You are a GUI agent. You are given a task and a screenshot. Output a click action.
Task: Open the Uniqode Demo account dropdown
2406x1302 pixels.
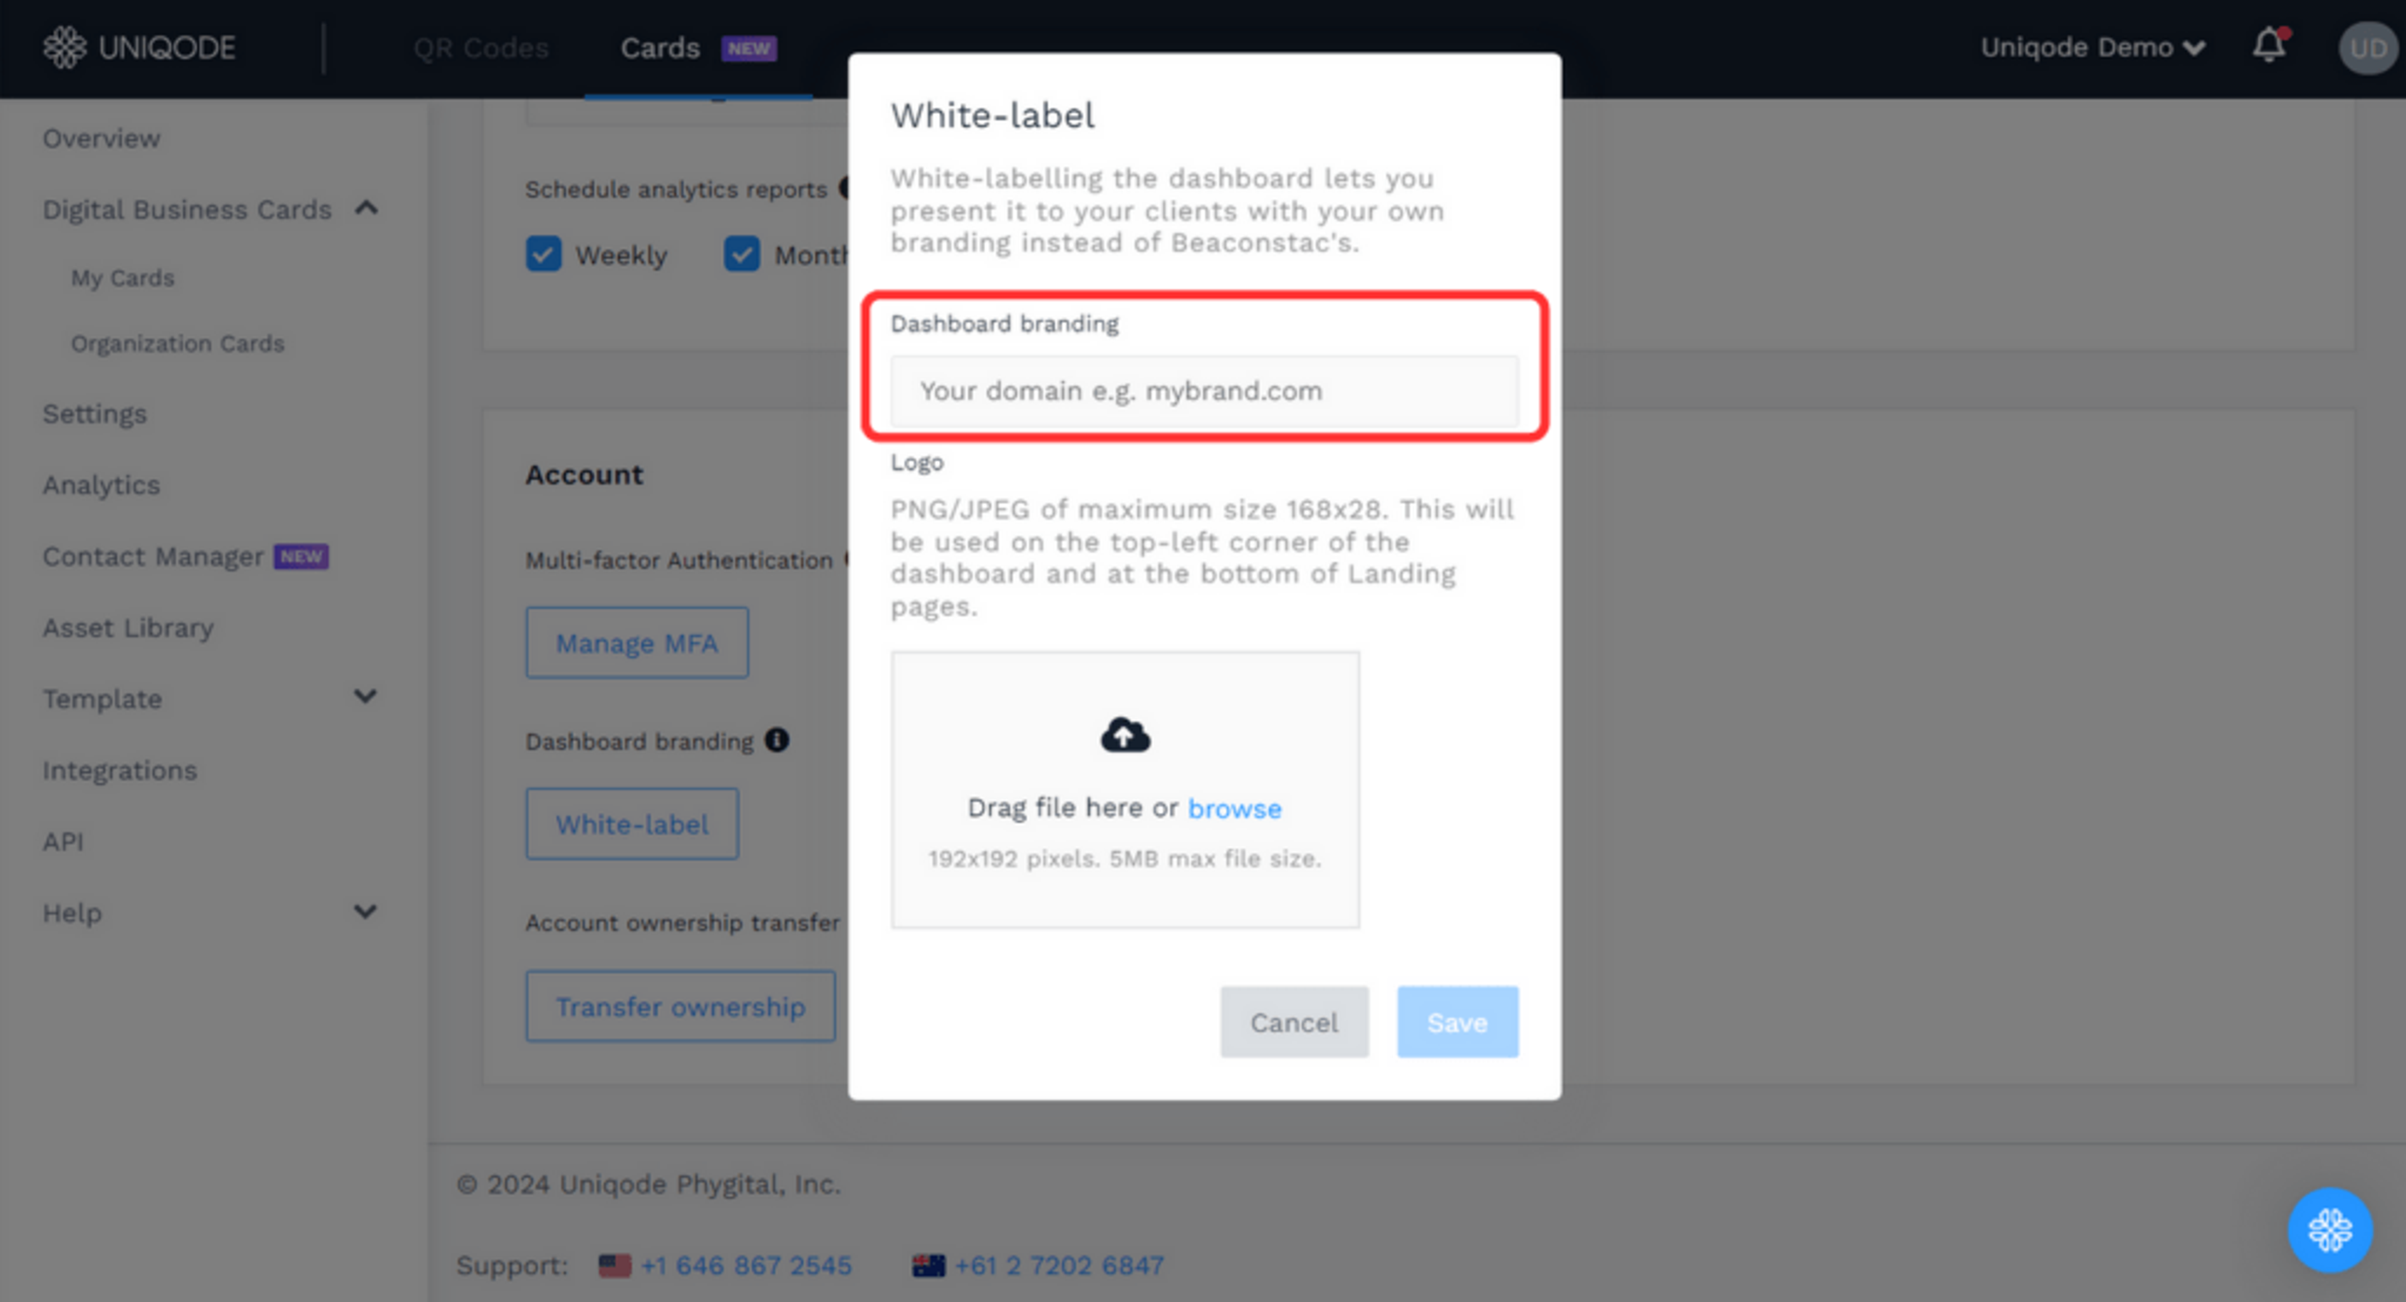(2092, 47)
